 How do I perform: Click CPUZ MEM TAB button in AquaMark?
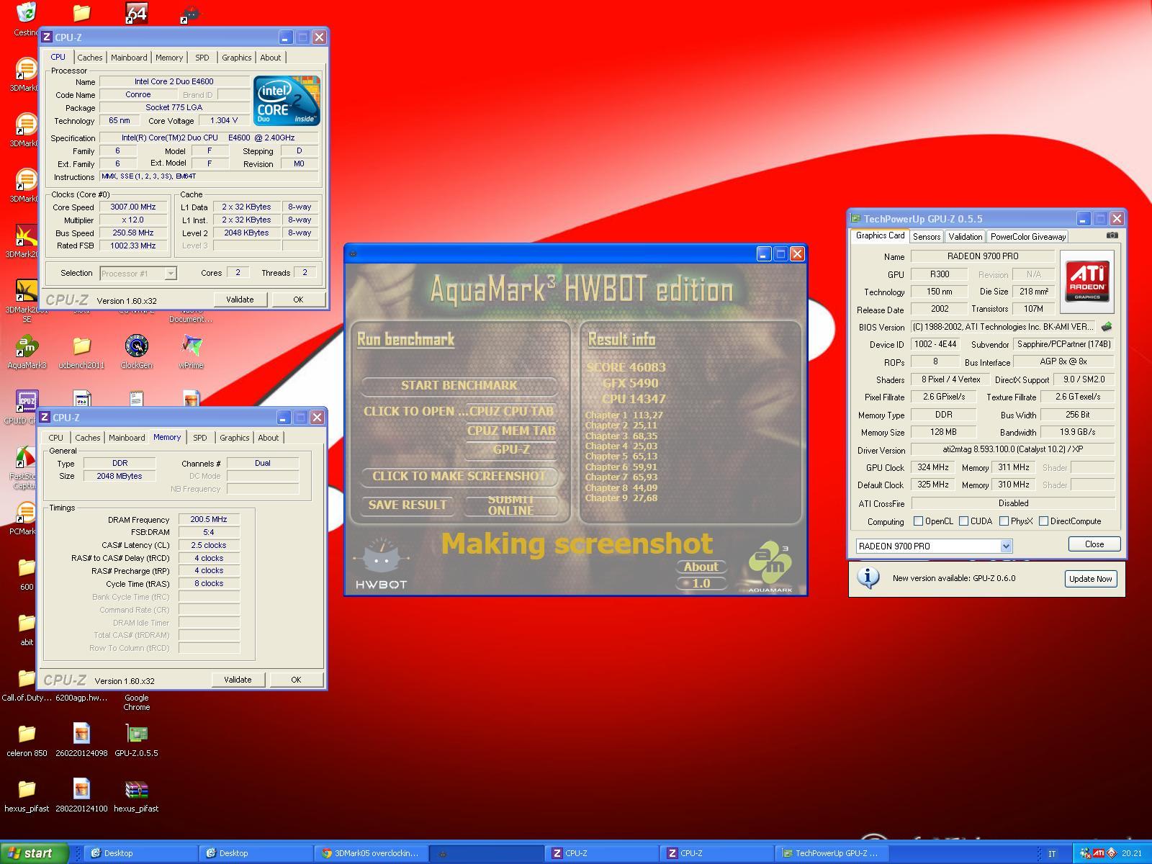(511, 431)
